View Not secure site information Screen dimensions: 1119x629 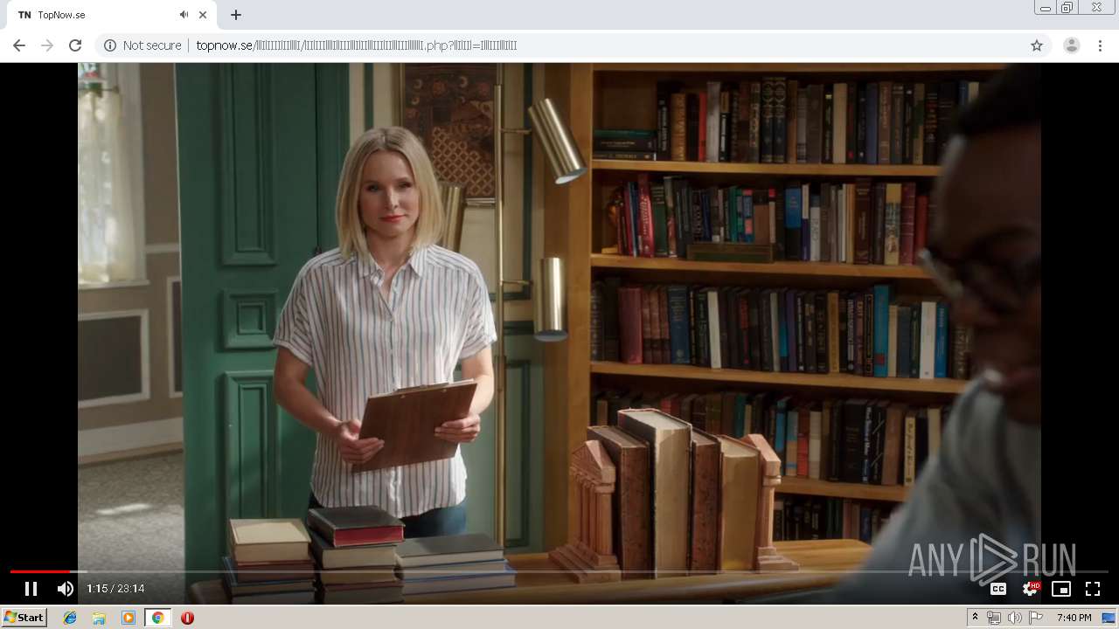(142, 45)
